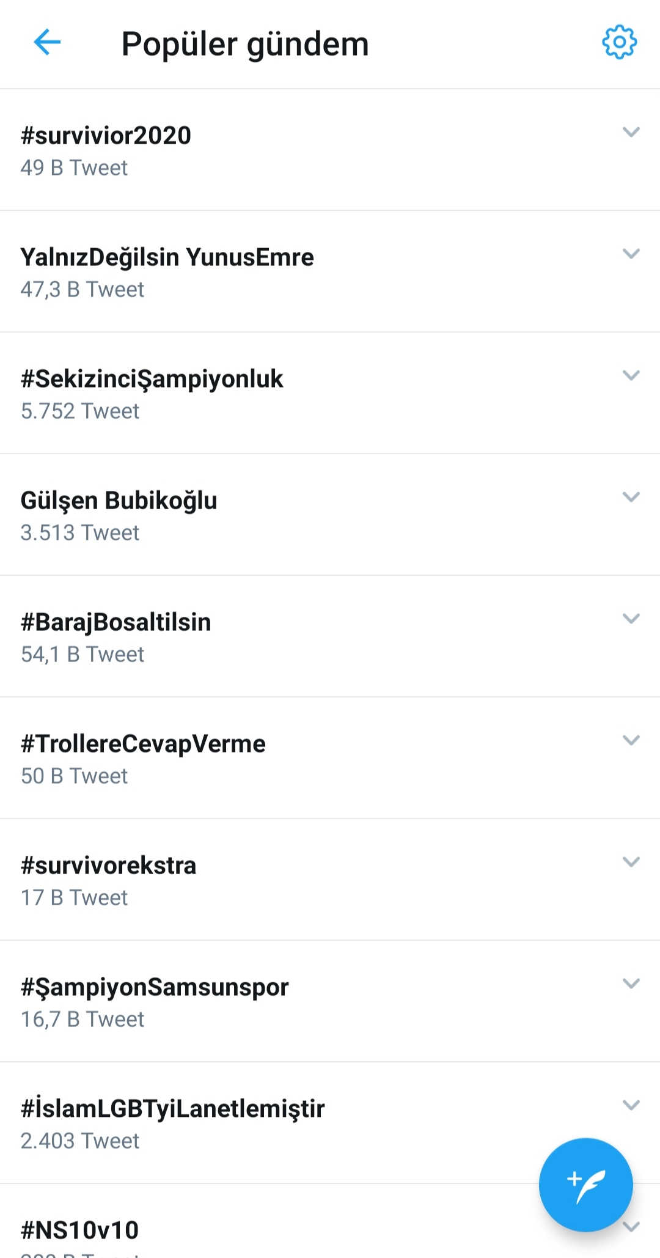
Task: Open chevron menu for #survivorekstra
Action: point(631,862)
